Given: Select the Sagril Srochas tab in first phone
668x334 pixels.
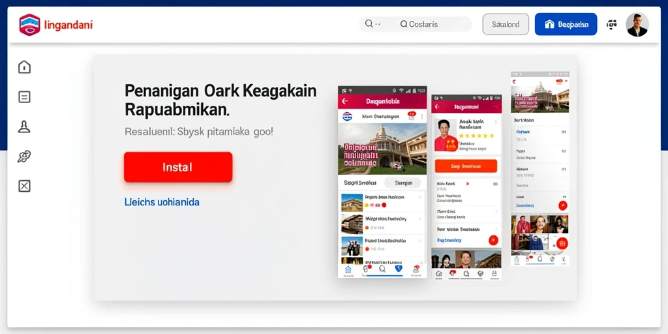Looking at the screenshot, I should (x=360, y=183).
